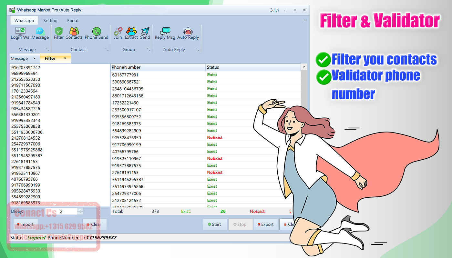Launch the Phone Send tool
The image size is (452, 258).
pos(97,34)
